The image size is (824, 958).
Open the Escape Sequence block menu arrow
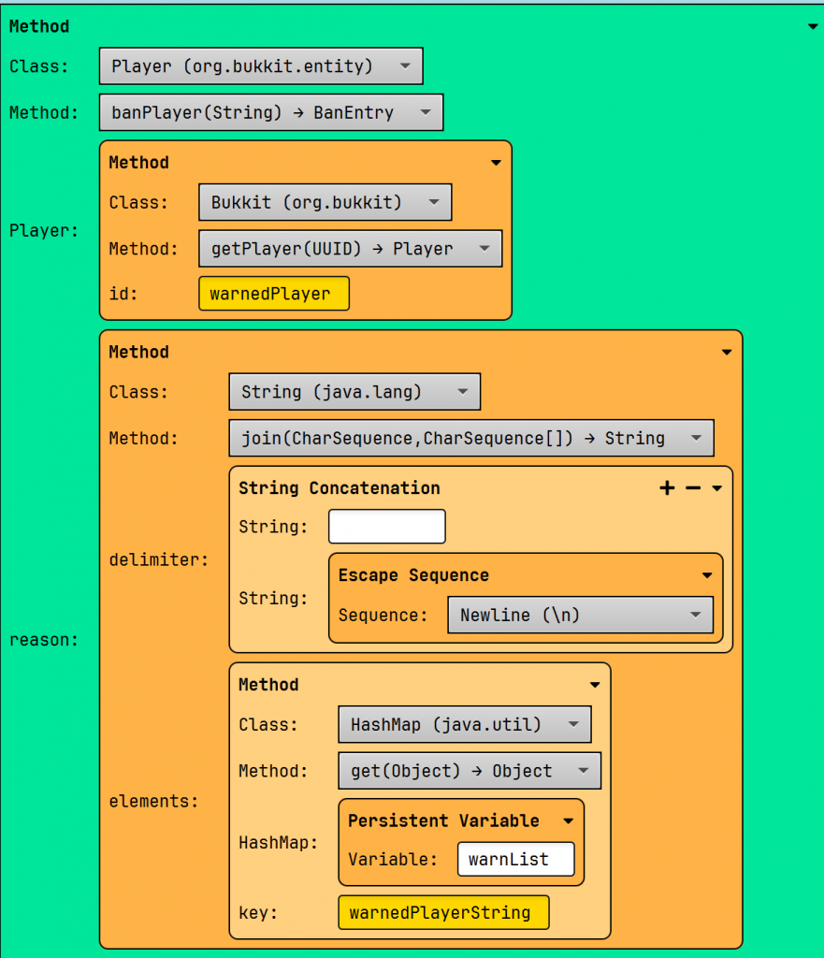click(x=707, y=576)
